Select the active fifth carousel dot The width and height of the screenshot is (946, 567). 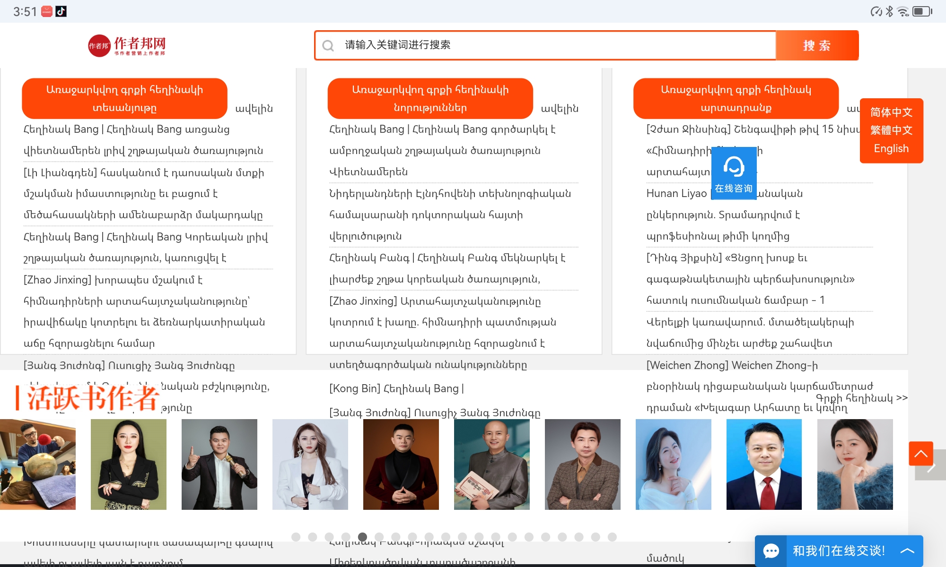(x=363, y=537)
